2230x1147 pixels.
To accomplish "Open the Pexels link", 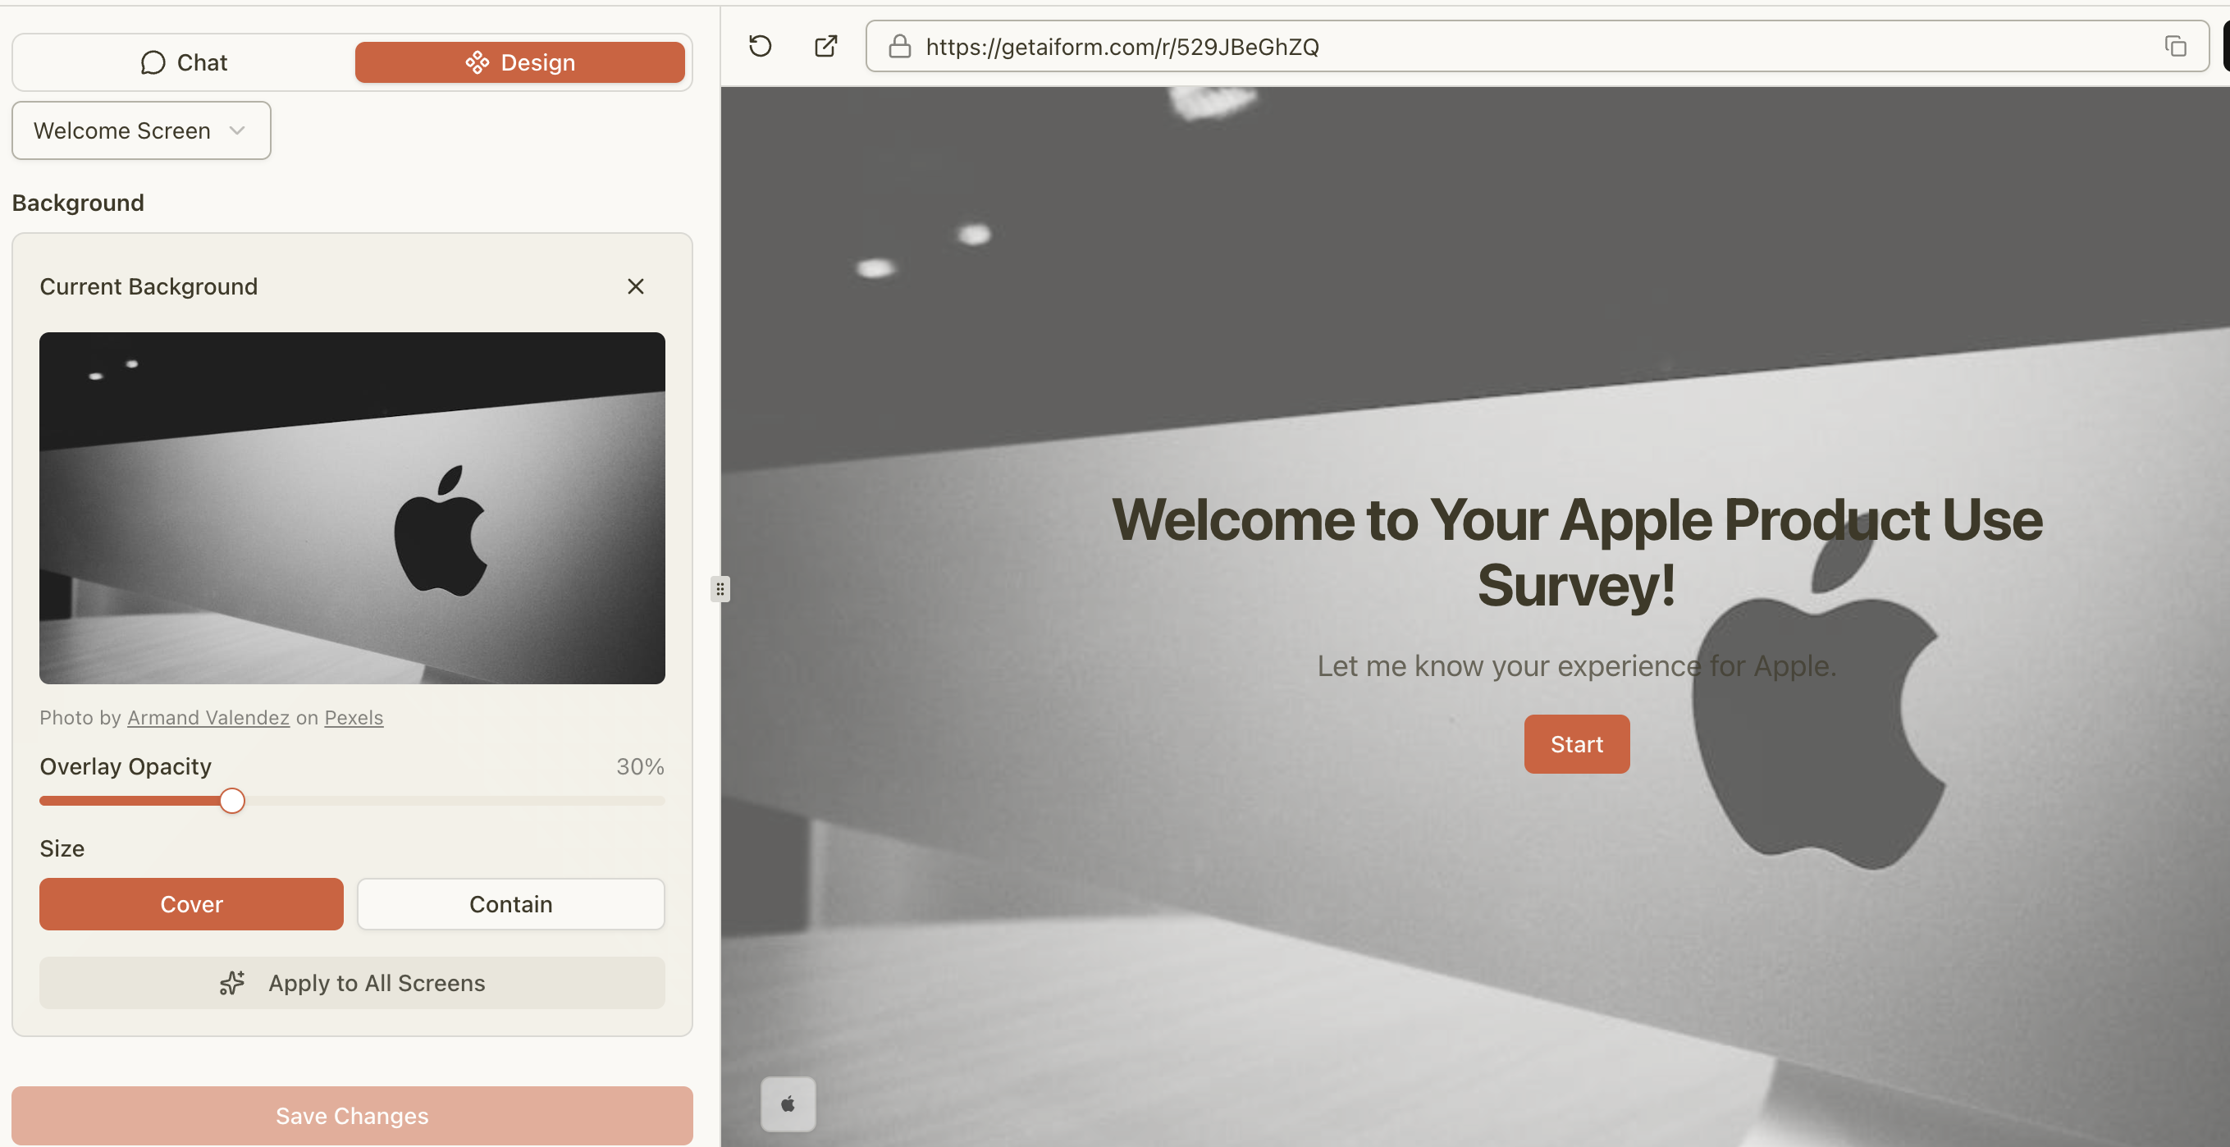I will coord(353,718).
